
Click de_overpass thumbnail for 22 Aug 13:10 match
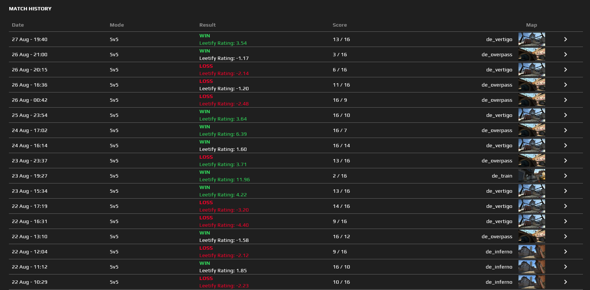[x=531, y=236]
